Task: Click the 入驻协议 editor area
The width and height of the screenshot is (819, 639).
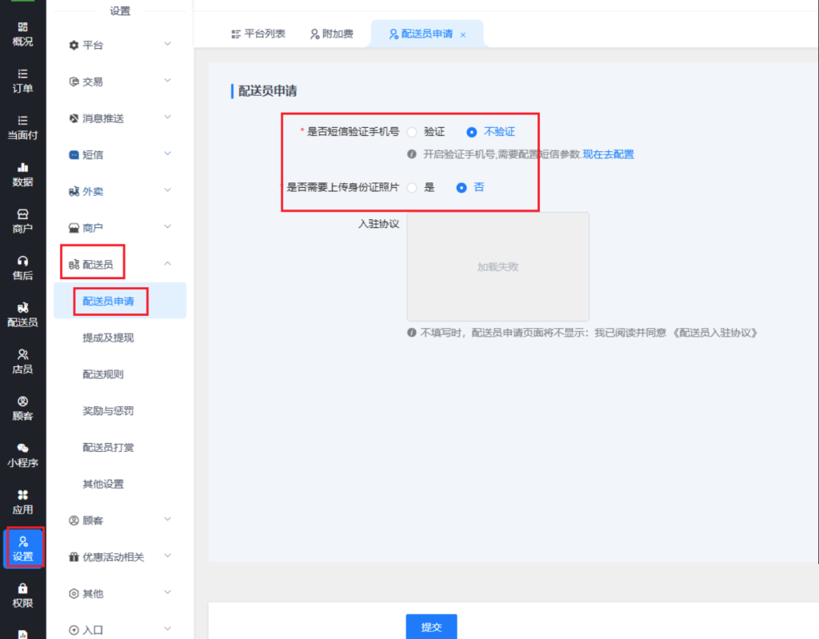Action: click(x=497, y=267)
